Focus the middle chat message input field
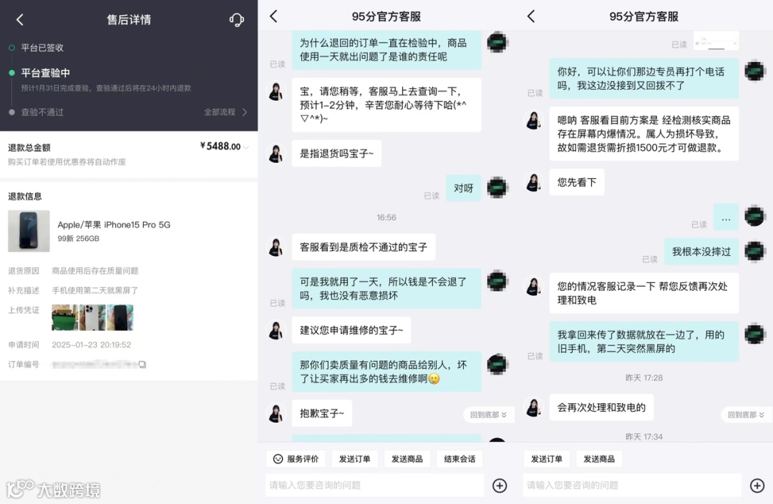773x504 pixels. pos(374,485)
